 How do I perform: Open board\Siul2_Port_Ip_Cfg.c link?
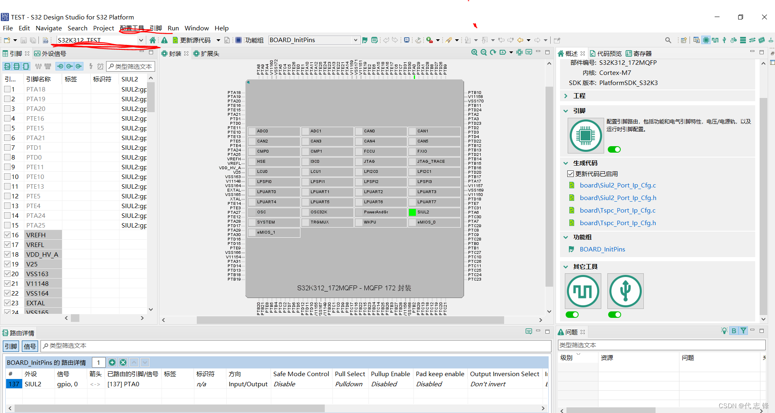pos(617,185)
